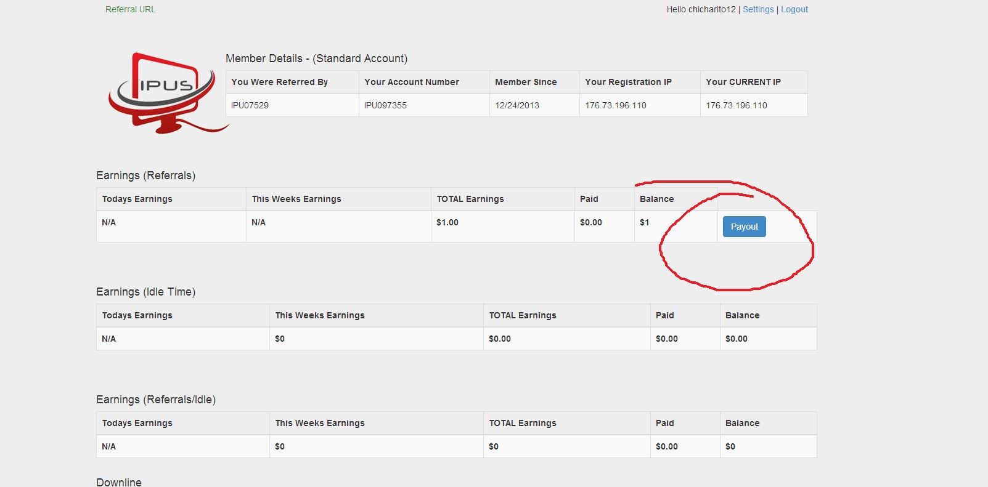Click the referrer ID IPU07529

250,105
